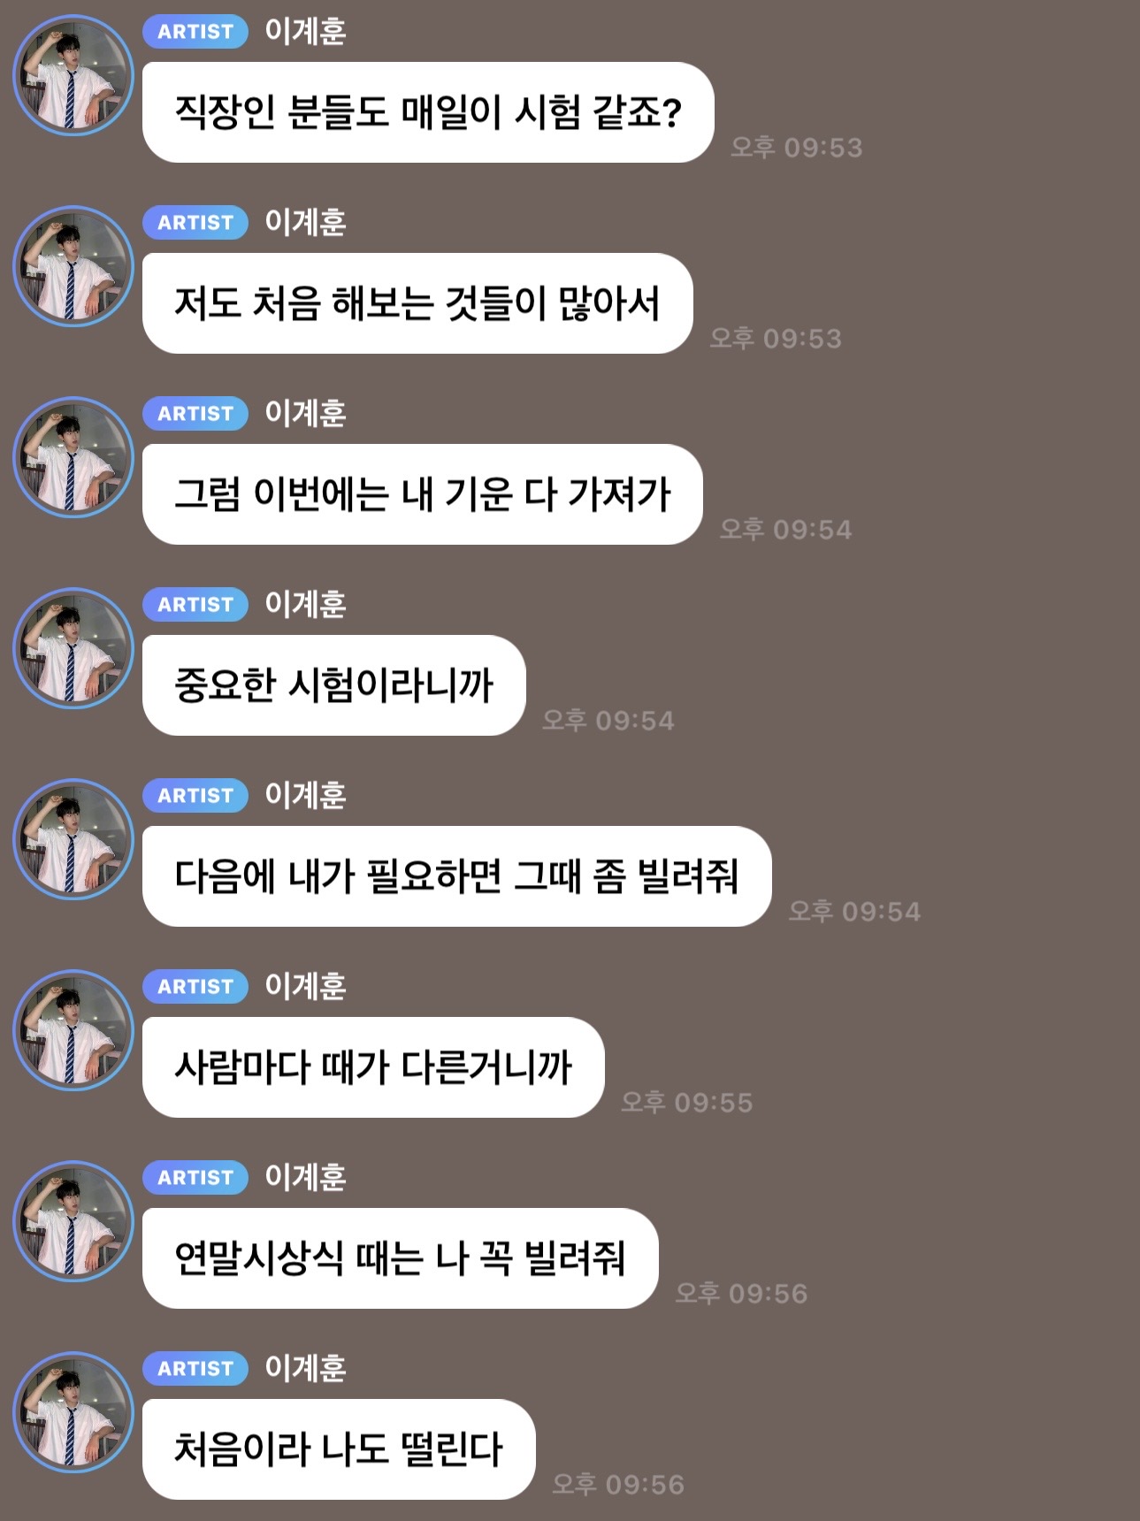Click ARTIST badge above '직장인 분들도' message

point(195,32)
